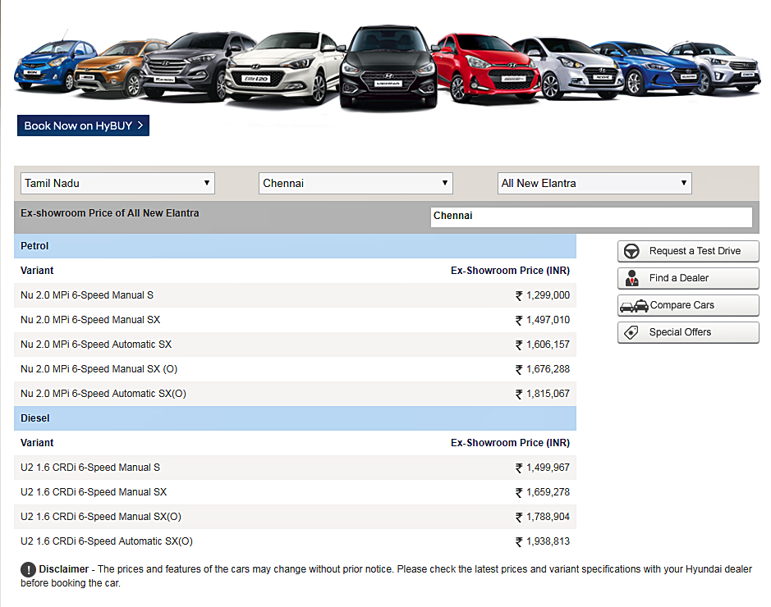Click the Diesel Variant column header

(x=37, y=443)
